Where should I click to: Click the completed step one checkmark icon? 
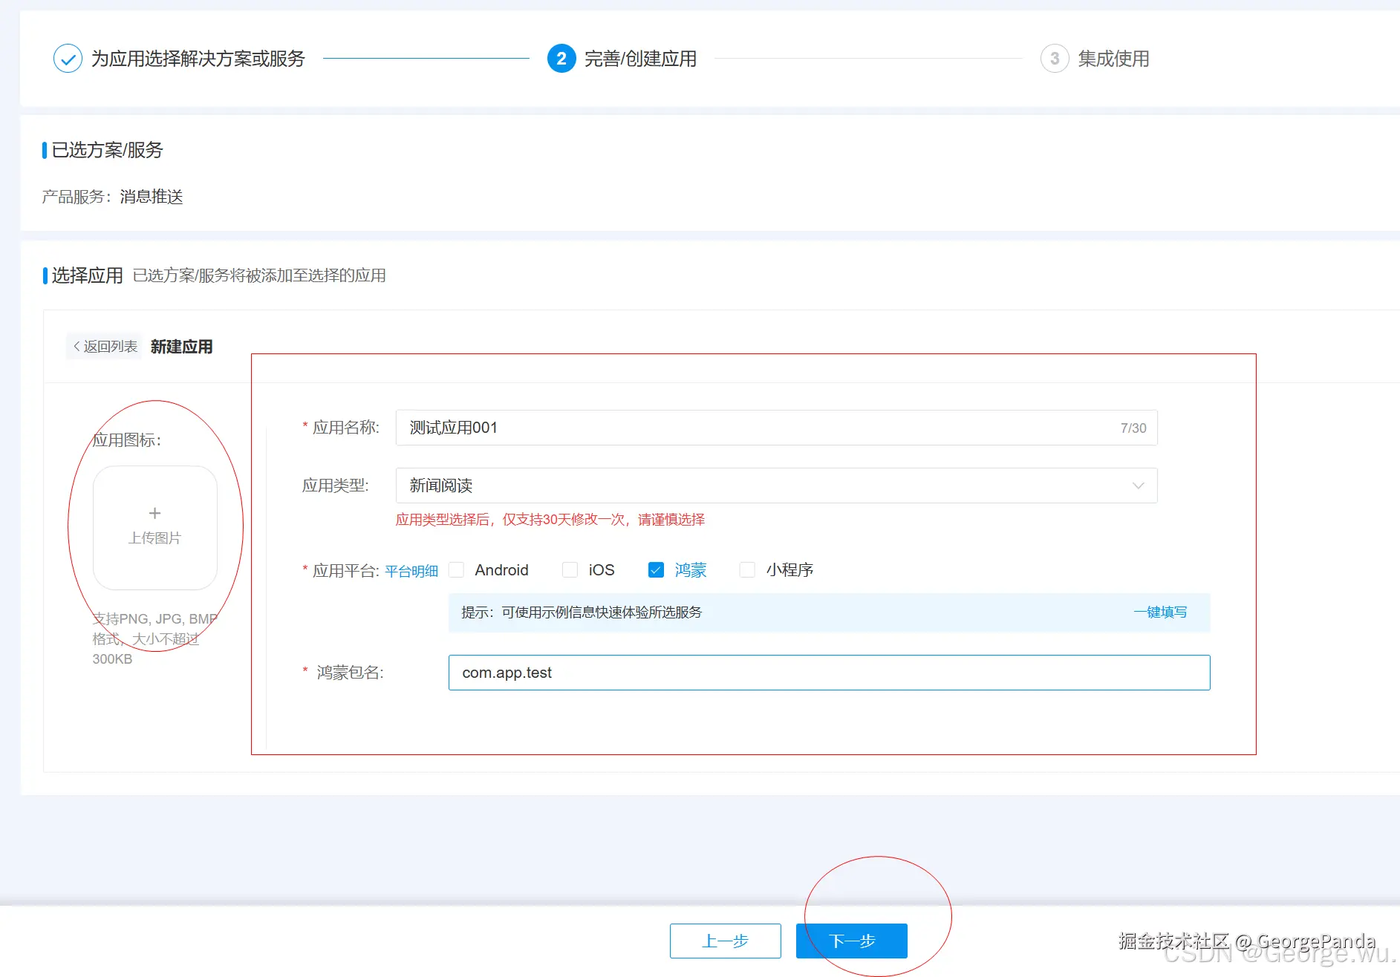[68, 59]
